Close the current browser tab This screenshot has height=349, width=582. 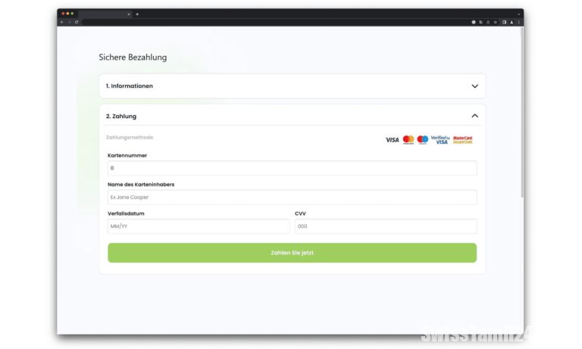click(129, 14)
